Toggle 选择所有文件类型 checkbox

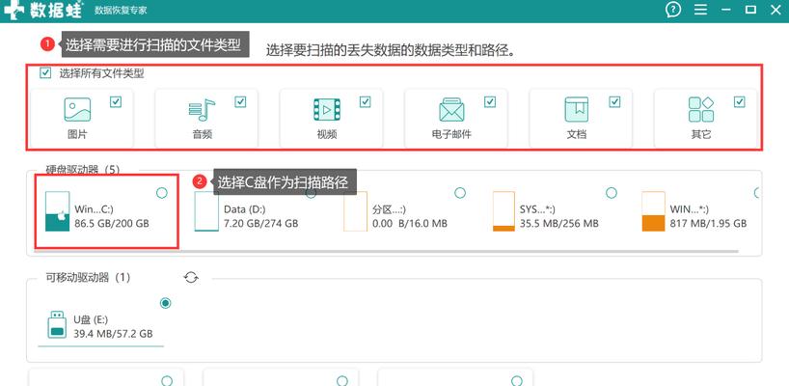(x=45, y=73)
